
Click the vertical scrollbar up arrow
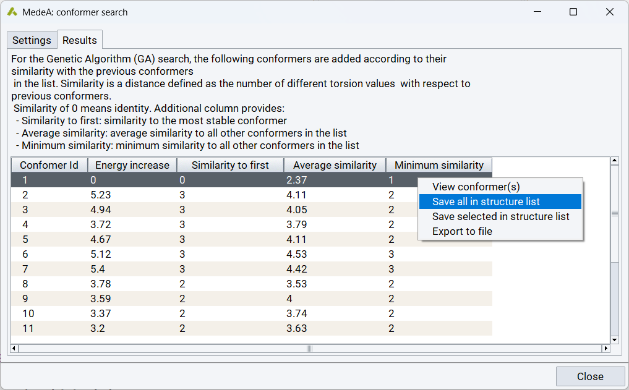tap(614, 161)
